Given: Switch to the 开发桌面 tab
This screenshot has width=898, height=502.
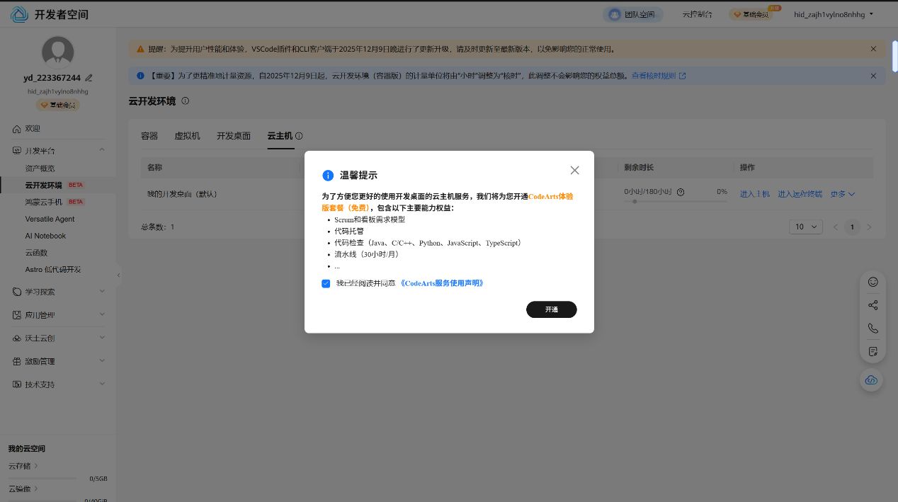Looking at the screenshot, I should [x=234, y=136].
